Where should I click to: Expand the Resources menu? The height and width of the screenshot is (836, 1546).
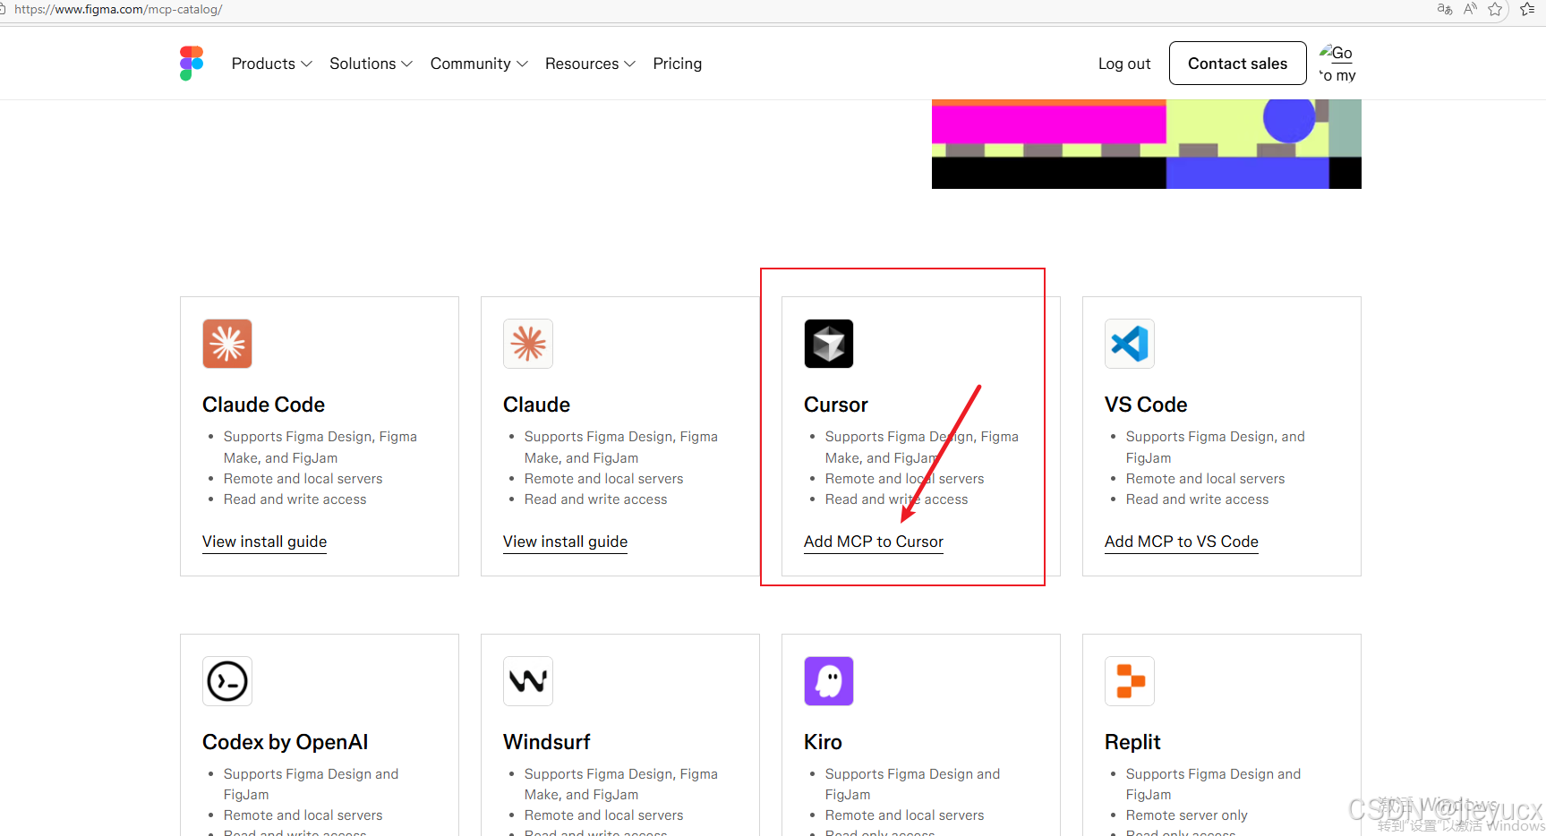point(590,64)
